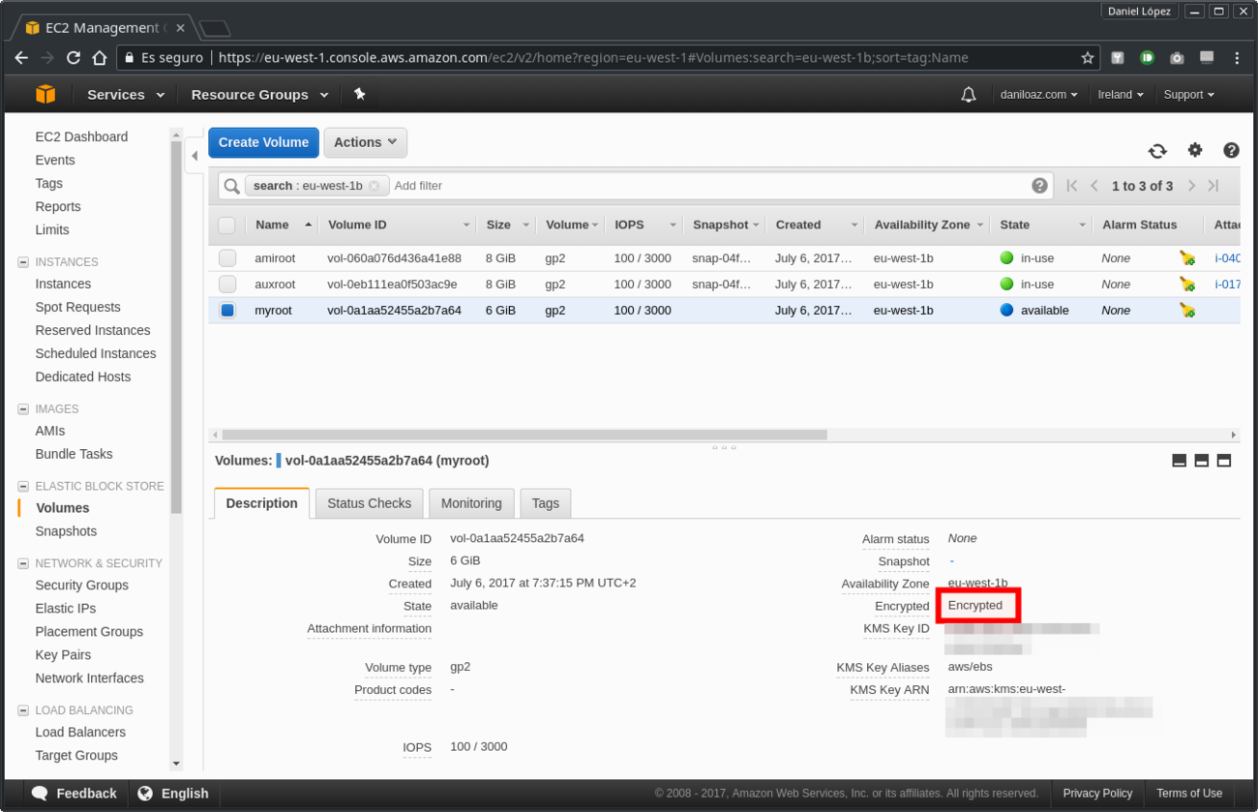Check the auxroot volume checkbox

[x=227, y=285]
